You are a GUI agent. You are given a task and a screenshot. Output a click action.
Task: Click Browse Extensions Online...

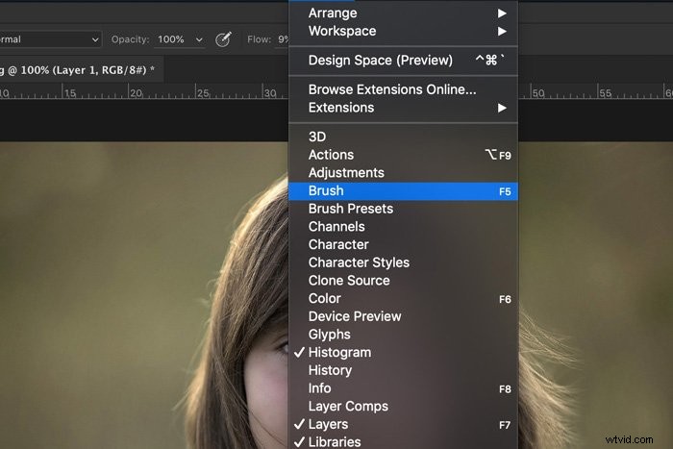403,89
